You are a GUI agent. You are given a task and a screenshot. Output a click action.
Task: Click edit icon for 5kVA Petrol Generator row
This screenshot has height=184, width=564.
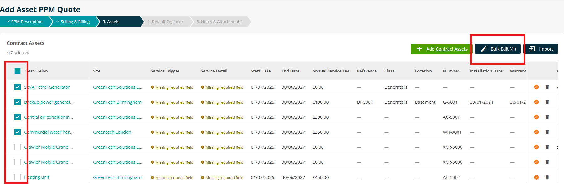tap(536, 87)
